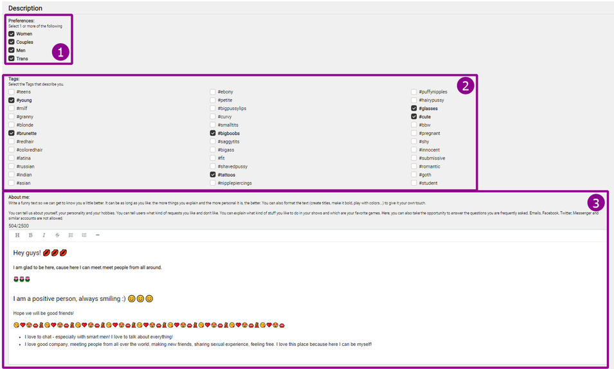Apply italic formatting in editor
This screenshot has height=369, width=614.
click(44, 235)
